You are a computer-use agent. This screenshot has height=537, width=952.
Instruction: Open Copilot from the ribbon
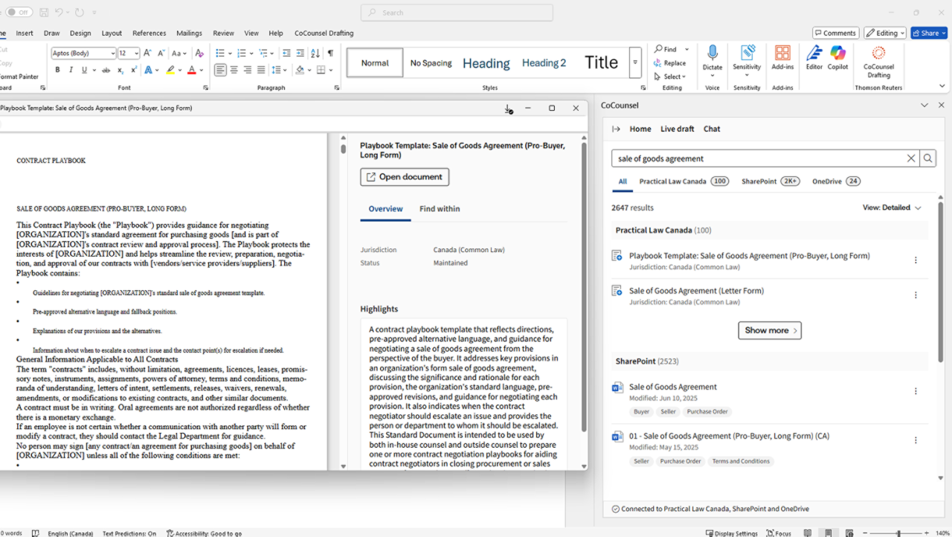[x=837, y=54]
